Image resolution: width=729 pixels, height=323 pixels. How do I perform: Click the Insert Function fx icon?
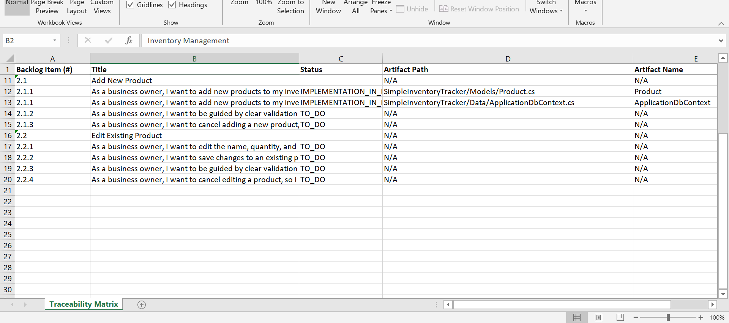(129, 40)
